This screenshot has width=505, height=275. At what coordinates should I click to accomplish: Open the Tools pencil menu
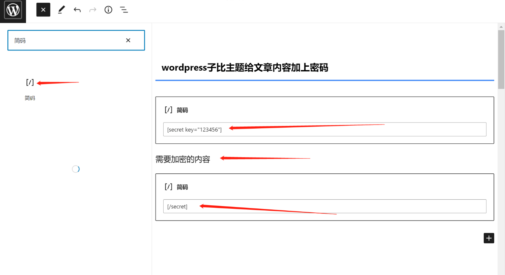[61, 10]
